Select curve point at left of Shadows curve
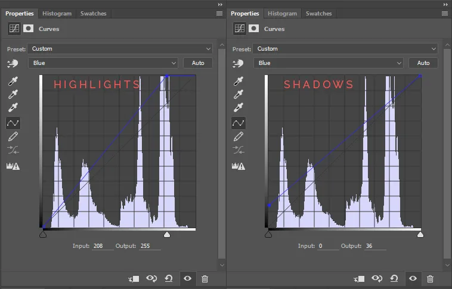Screen dimensions: 452x289 (270, 205)
